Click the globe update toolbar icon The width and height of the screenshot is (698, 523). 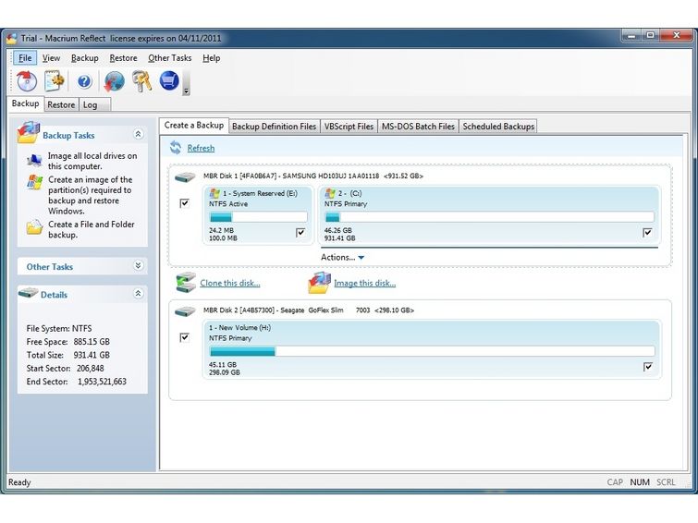click(114, 81)
